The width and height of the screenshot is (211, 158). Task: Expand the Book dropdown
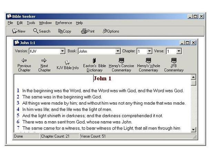118,51
